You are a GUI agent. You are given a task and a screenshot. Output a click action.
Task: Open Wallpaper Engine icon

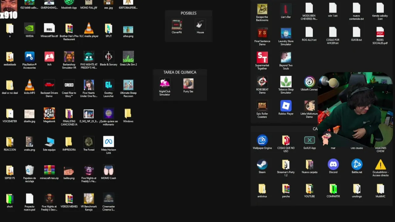point(262,140)
